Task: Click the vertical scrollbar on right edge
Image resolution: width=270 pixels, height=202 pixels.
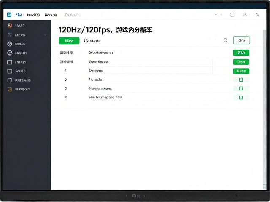Action: pos(265,106)
